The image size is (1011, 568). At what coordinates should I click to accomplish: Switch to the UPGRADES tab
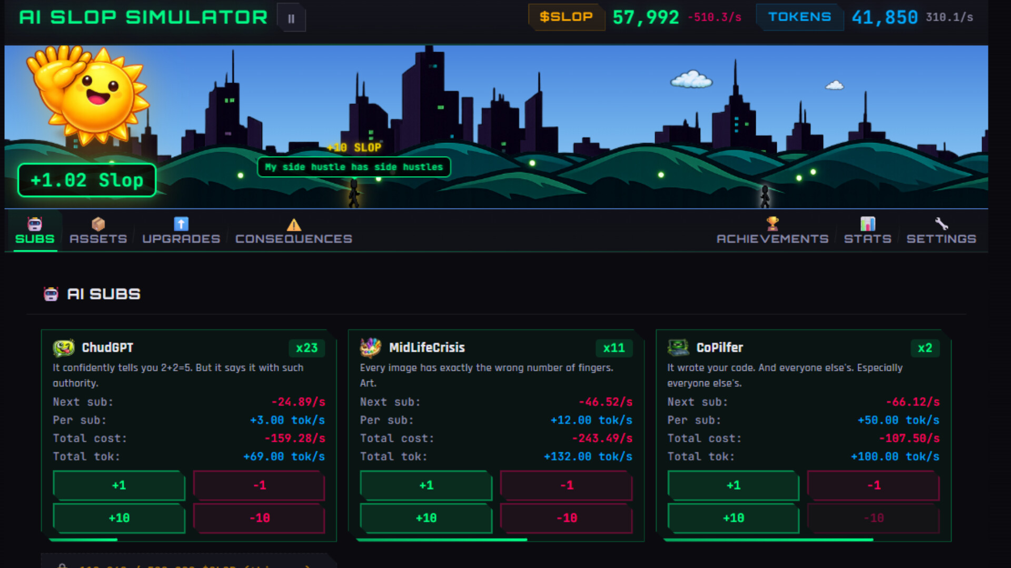click(181, 238)
